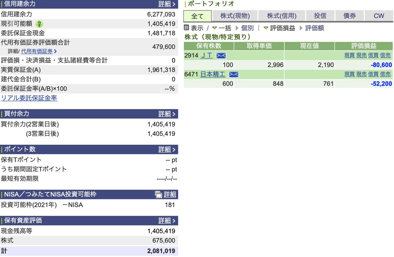Image resolution: width=394 pixels, height=257 pixels.
Task: Click the 委託保証金現金 value 1,481,718
Action: (161, 33)
